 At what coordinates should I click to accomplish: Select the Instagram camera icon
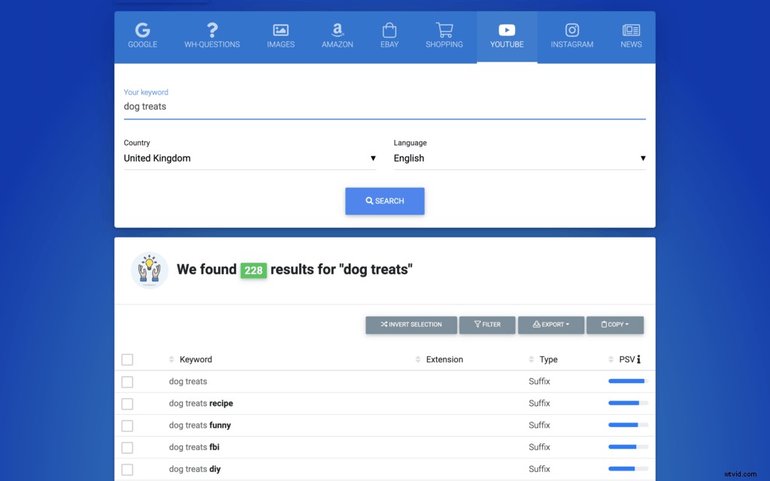tap(571, 30)
